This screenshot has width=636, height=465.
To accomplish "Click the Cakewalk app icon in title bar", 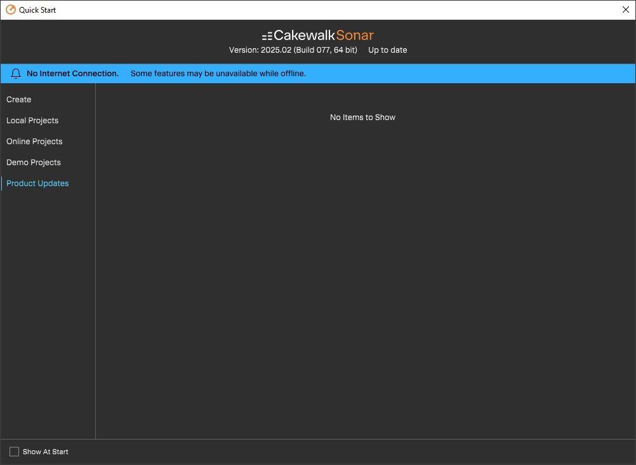I will pyautogui.click(x=11, y=10).
